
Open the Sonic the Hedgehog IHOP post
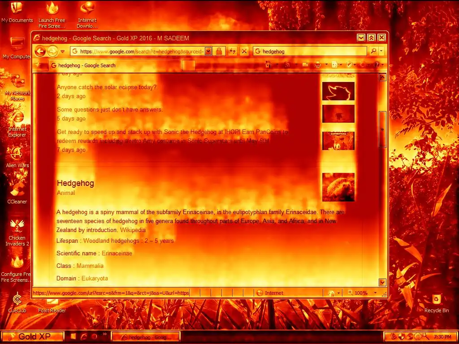pyautogui.click(x=173, y=136)
